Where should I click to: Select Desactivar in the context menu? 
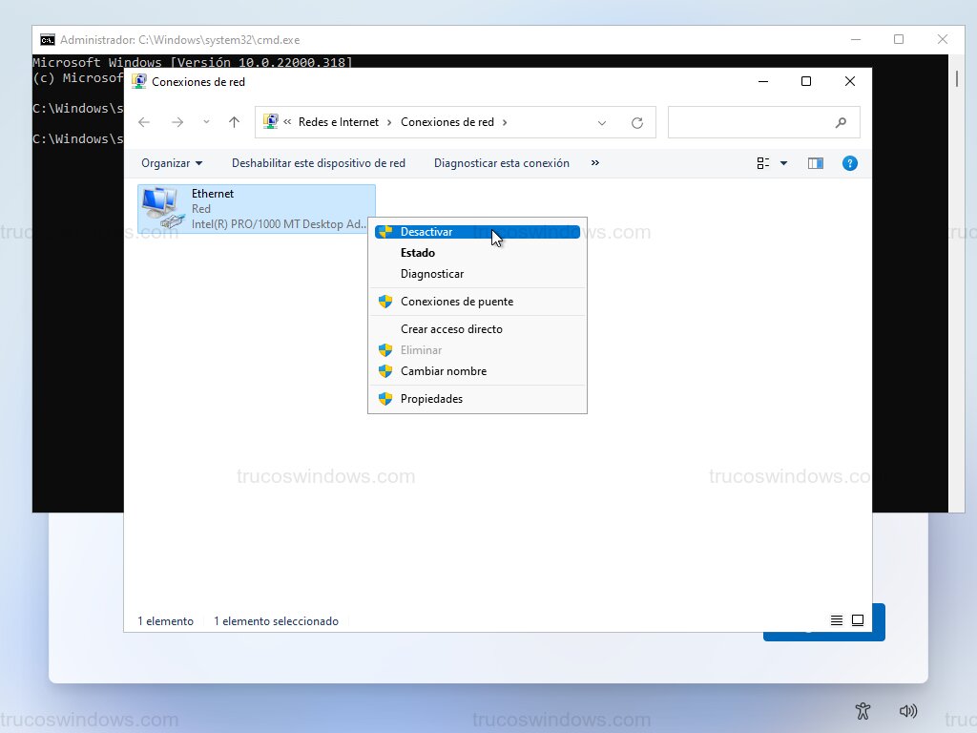(x=426, y=232)
